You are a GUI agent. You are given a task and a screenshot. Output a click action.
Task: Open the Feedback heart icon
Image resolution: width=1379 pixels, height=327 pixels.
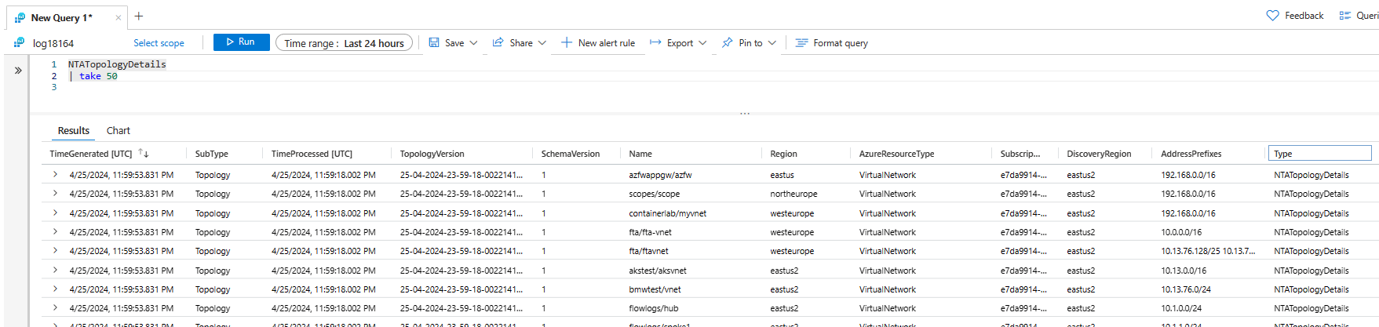tap(1272, 16)
